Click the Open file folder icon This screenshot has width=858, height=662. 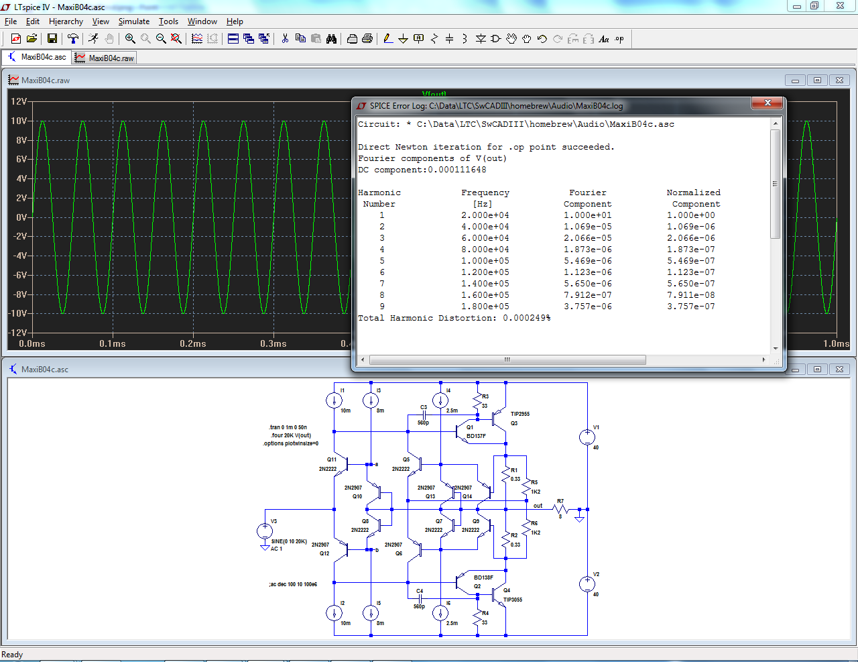point(32,39)
